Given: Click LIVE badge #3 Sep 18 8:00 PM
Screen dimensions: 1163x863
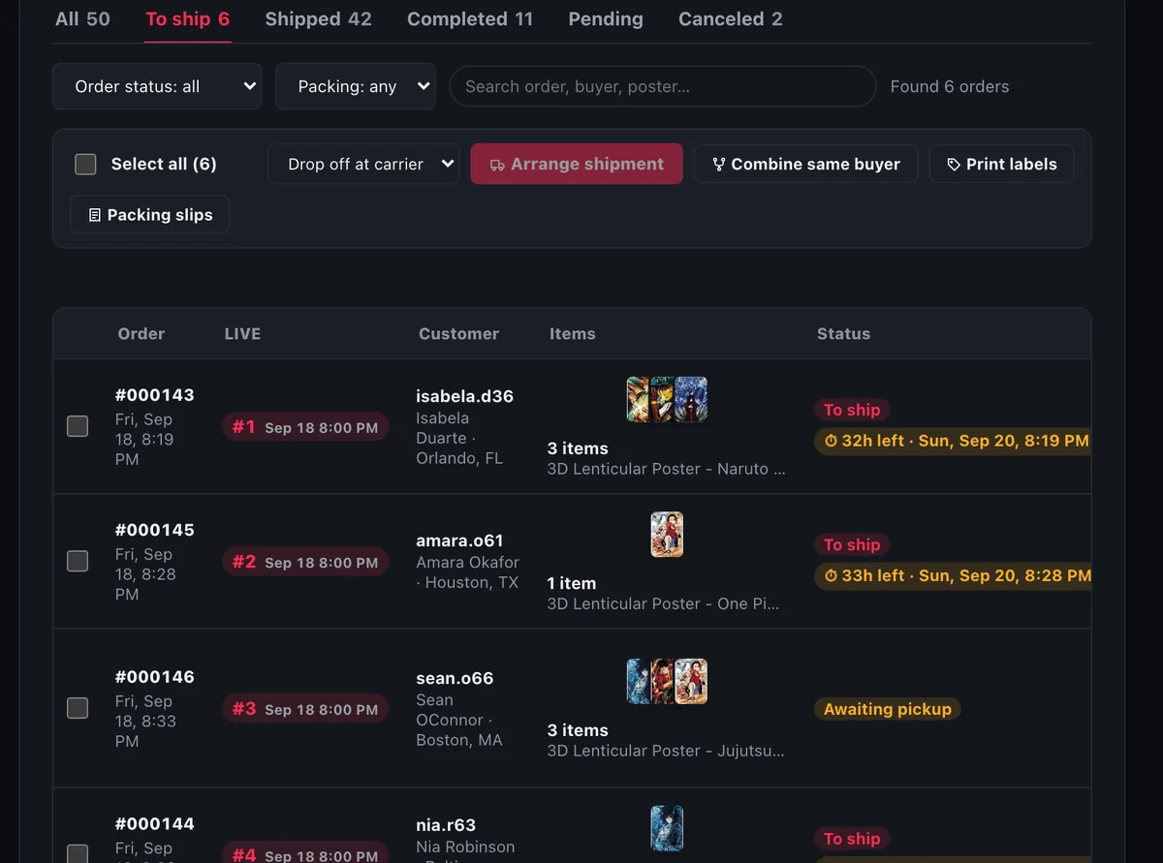Looking at the screenshot, I should [305, 709].
